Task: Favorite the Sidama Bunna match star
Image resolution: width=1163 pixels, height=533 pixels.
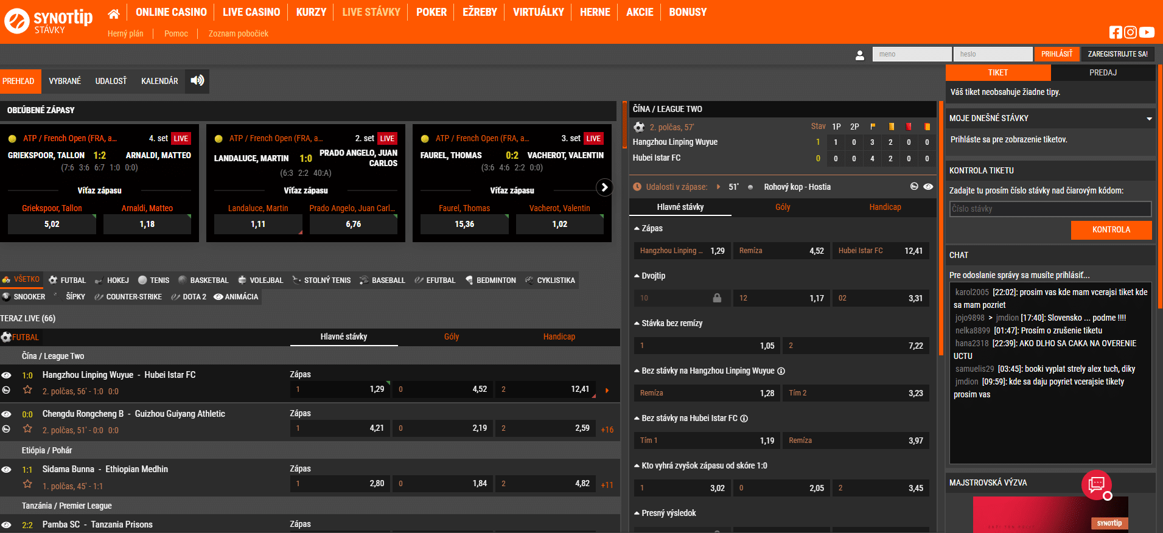Action: [27, 484]
